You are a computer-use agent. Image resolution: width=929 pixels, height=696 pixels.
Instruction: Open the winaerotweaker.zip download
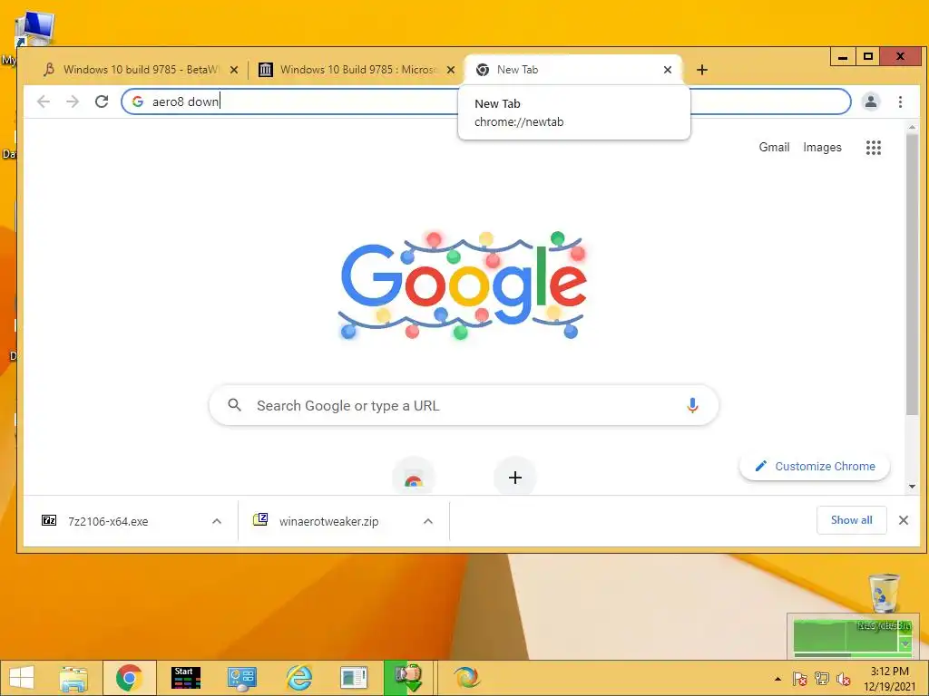point(328,521)
